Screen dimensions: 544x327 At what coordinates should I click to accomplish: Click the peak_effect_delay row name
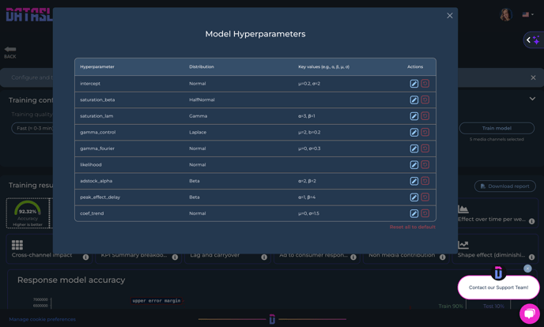pyautogui.click(x=100, y=197)
